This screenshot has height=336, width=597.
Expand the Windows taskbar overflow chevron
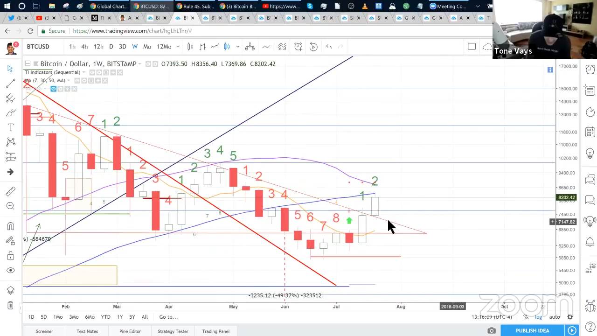point(477,7)
